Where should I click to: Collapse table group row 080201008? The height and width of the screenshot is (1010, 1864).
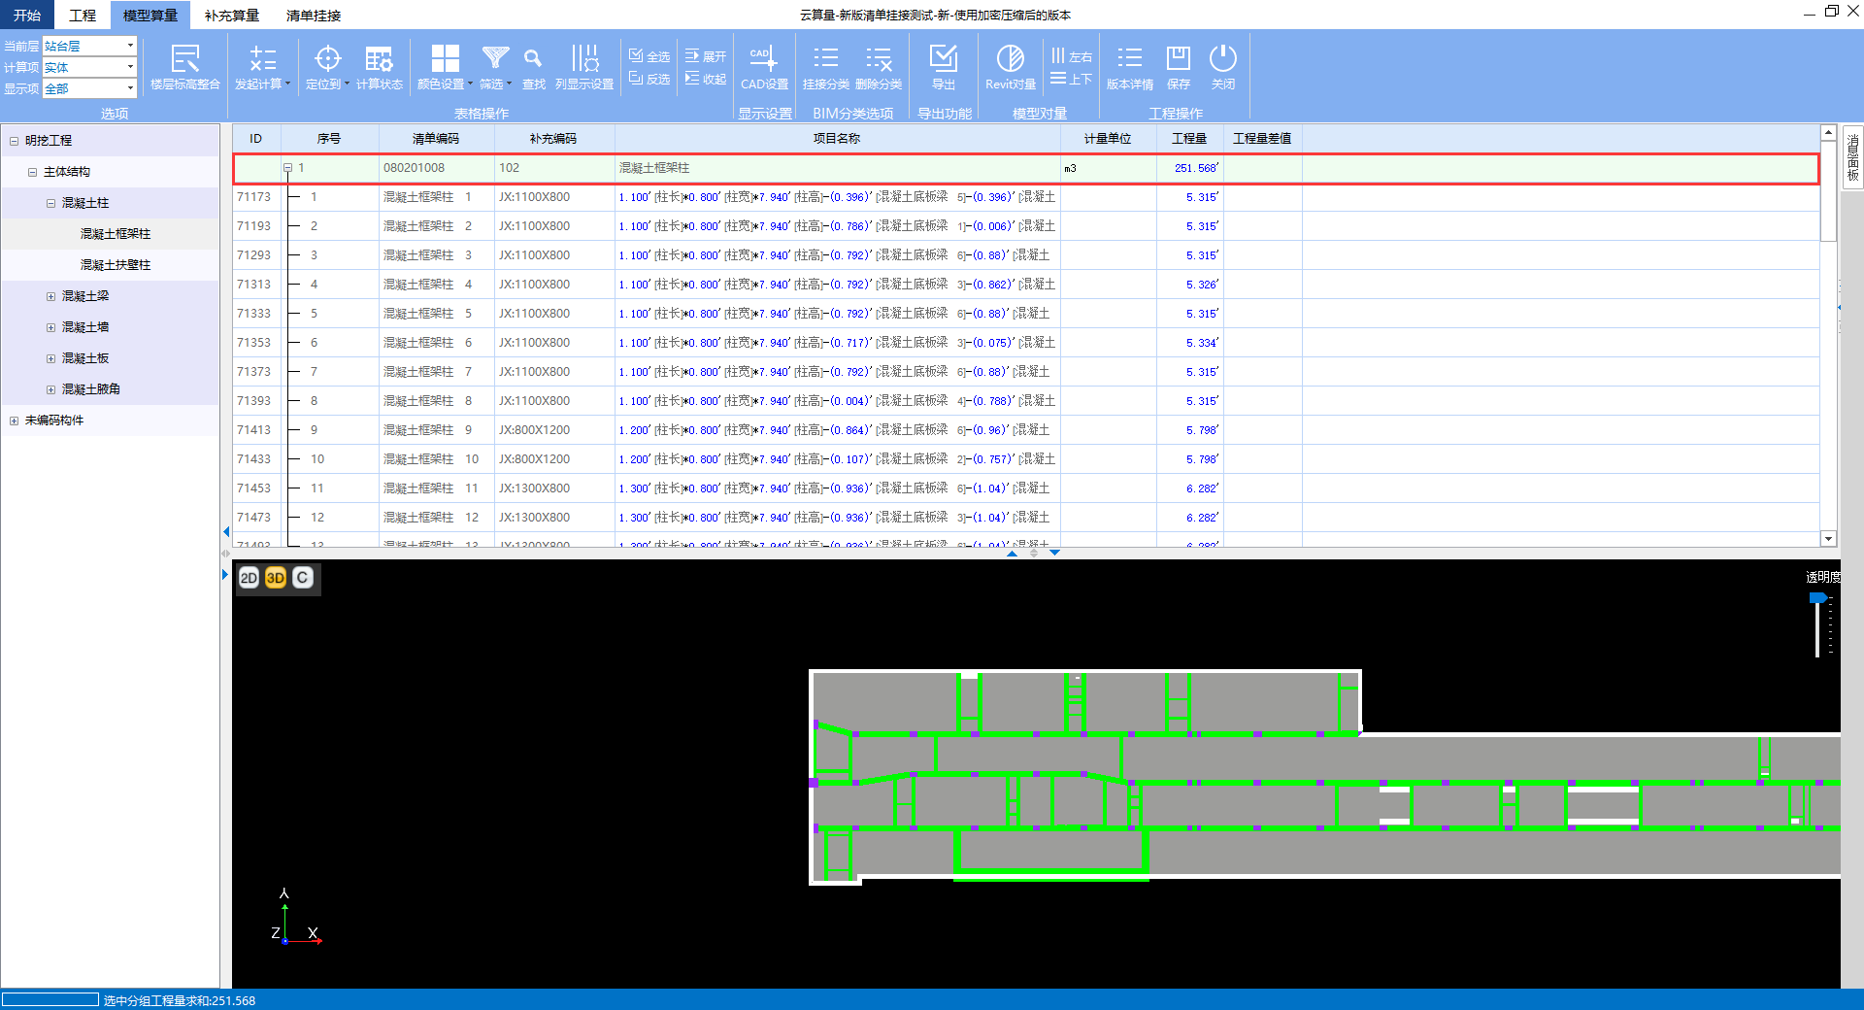288,168
